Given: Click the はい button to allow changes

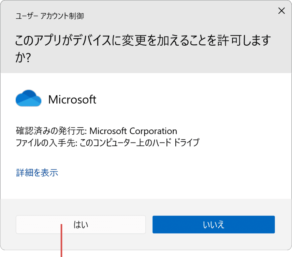Looking at the screenshot, I should (x=80, y=224).
